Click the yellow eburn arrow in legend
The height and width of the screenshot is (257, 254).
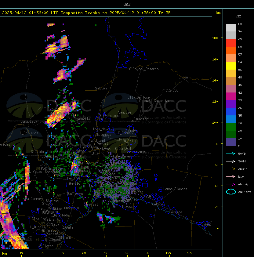pos(231,169)
